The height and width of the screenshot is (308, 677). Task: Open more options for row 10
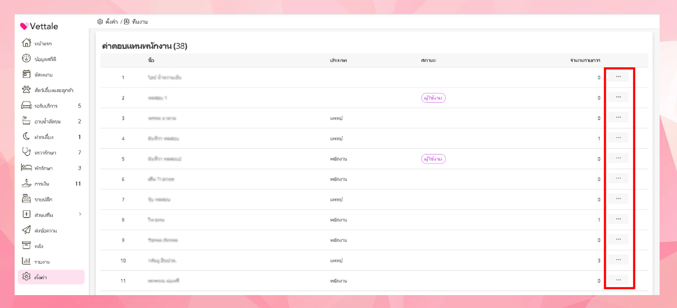[618, 260]
